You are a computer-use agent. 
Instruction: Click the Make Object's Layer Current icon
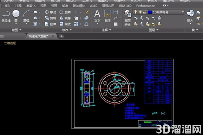(159, 18)
